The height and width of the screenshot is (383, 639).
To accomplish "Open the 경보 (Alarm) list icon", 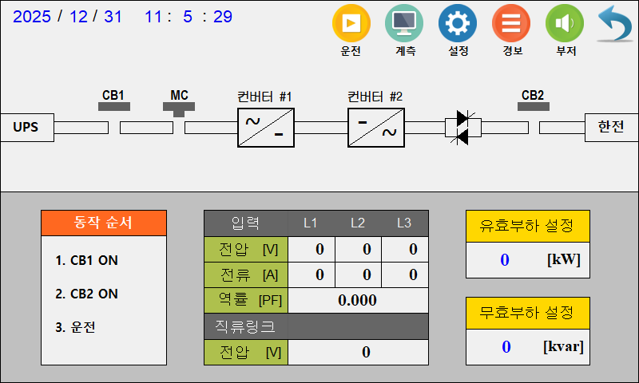I will point(511,24).
